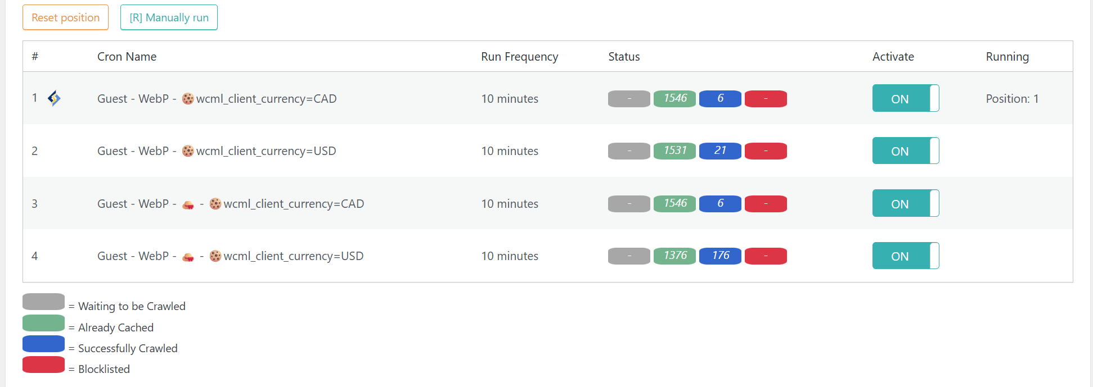
Task: Click the green badge showing 1531
Action: tap(674, 151)
